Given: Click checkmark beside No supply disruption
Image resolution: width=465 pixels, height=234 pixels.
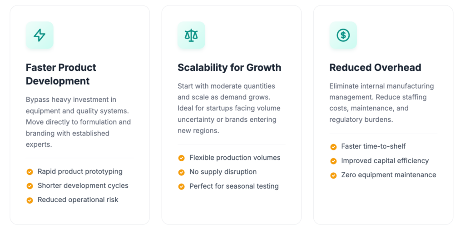Looking at the screenshot, I should [182, 172].
